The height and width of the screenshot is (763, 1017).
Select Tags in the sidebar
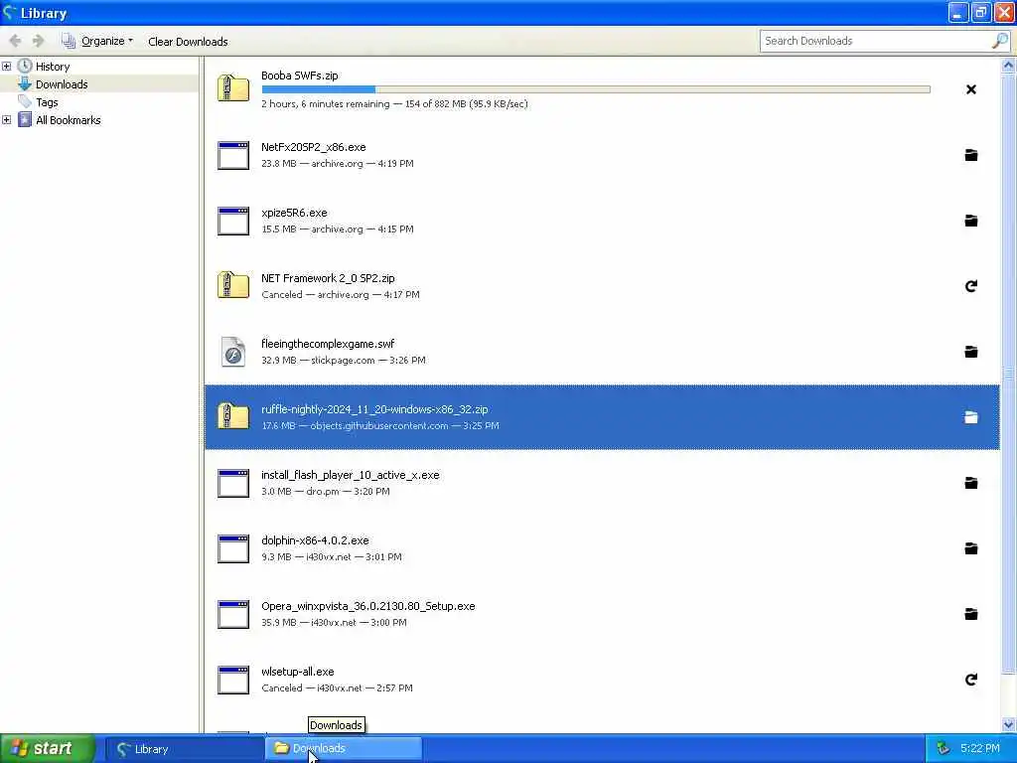coord(47,102)
